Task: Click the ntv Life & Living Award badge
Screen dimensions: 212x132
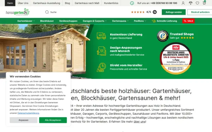Action: point(176,58)
